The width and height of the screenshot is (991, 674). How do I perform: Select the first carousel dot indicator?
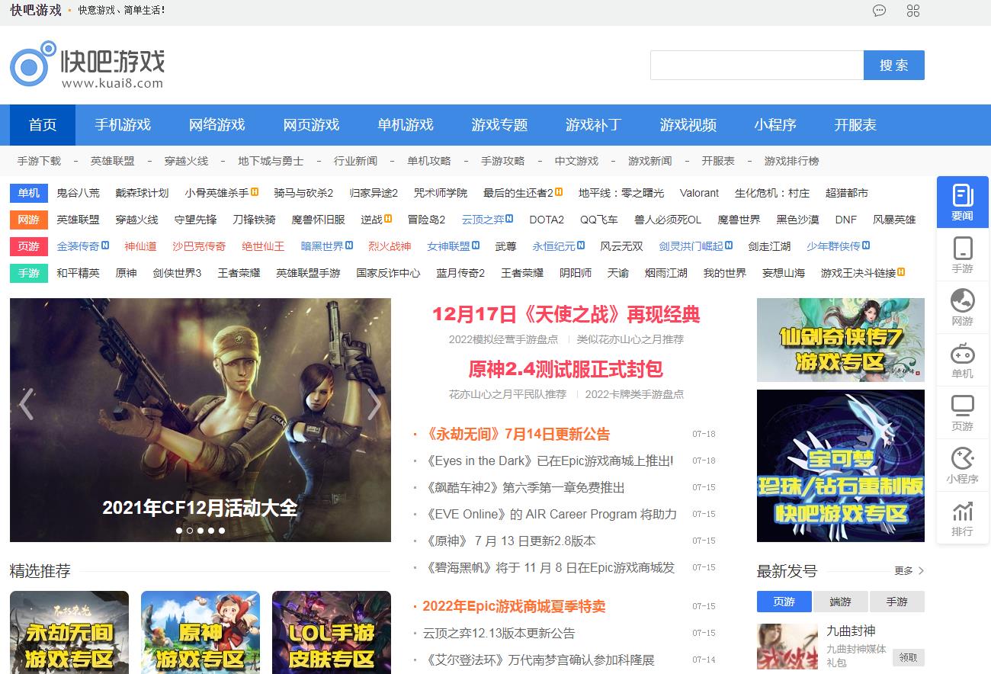click(179, 530)
